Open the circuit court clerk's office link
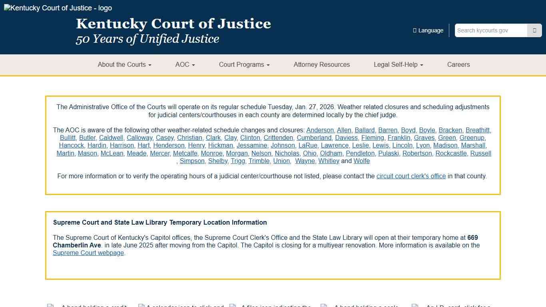 click(411, 176)
